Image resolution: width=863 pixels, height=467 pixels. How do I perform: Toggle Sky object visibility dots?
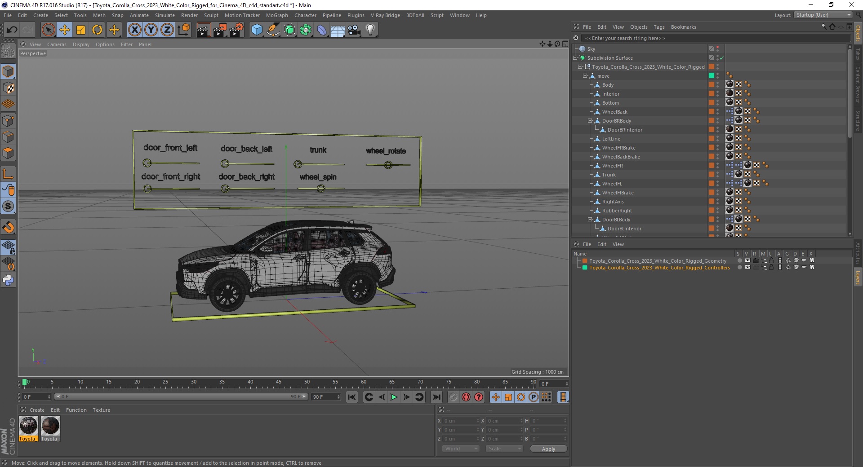717,48
